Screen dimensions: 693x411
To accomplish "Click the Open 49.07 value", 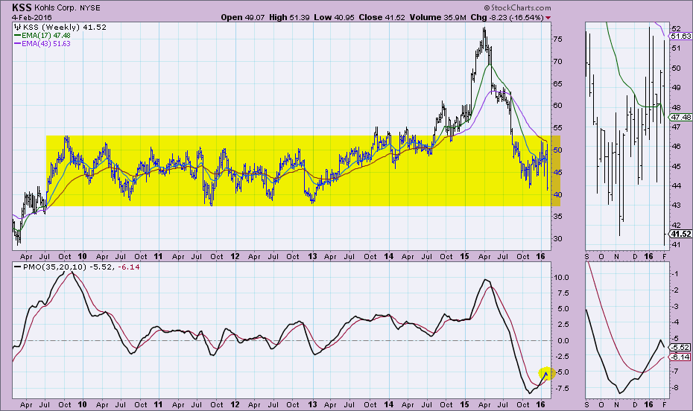I will [x=243, y=17].
